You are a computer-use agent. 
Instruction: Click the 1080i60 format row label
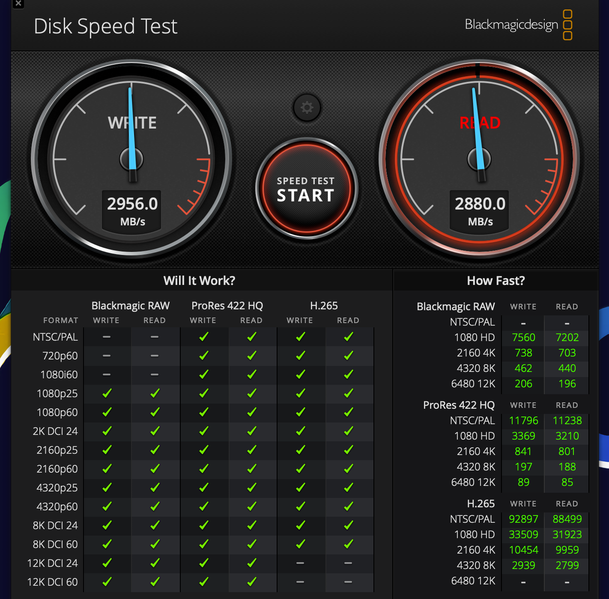tap(59, 375)
